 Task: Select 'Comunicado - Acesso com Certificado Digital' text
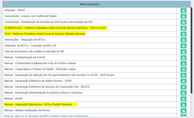31,16
